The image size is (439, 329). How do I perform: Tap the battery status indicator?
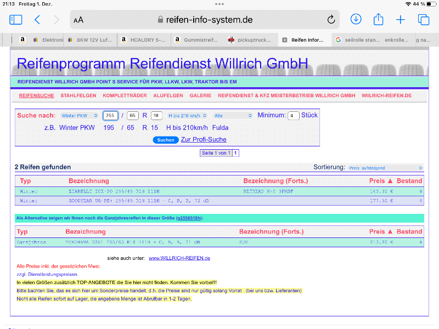(x=431, y=4)
